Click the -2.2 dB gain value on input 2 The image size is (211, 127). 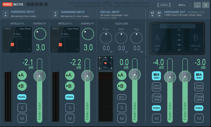pos(76,64)
